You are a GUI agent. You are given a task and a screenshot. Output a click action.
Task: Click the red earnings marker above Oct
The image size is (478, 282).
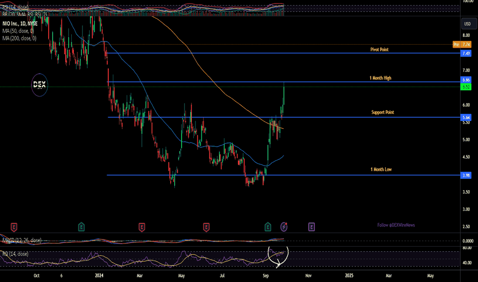(14, 227)
